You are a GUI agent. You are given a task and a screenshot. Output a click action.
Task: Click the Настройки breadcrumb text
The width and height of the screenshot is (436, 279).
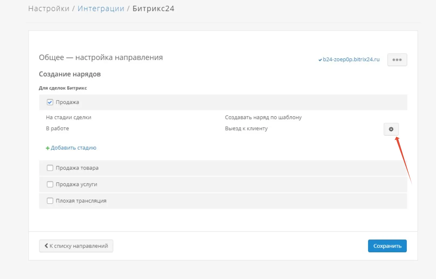click(49, 9)
